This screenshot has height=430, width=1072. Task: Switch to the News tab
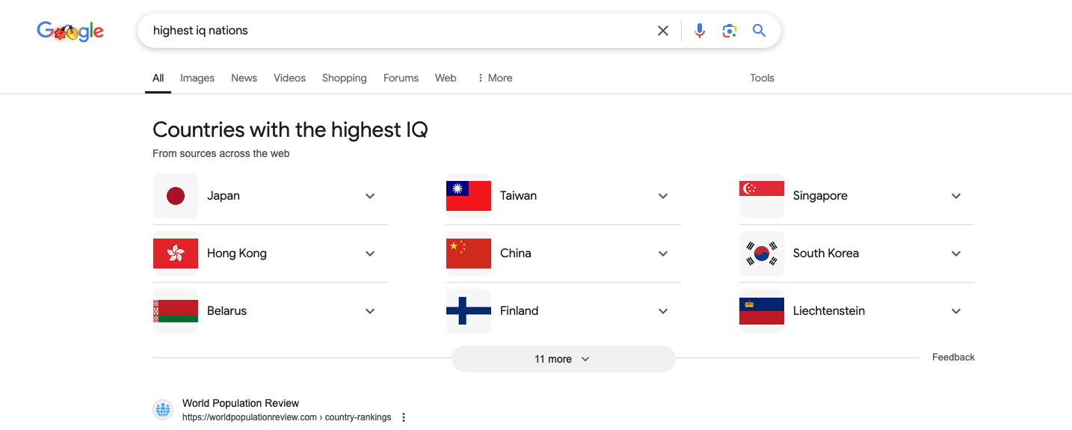click(x=244, y=78)
